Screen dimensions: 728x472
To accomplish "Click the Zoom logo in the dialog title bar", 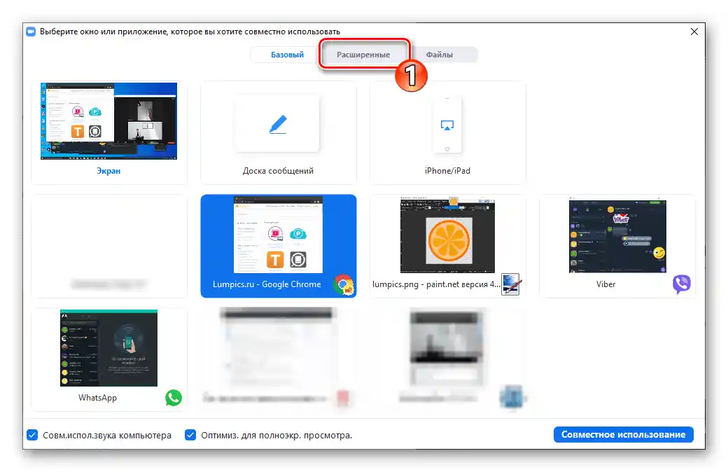I will click(x=30, y=31).
